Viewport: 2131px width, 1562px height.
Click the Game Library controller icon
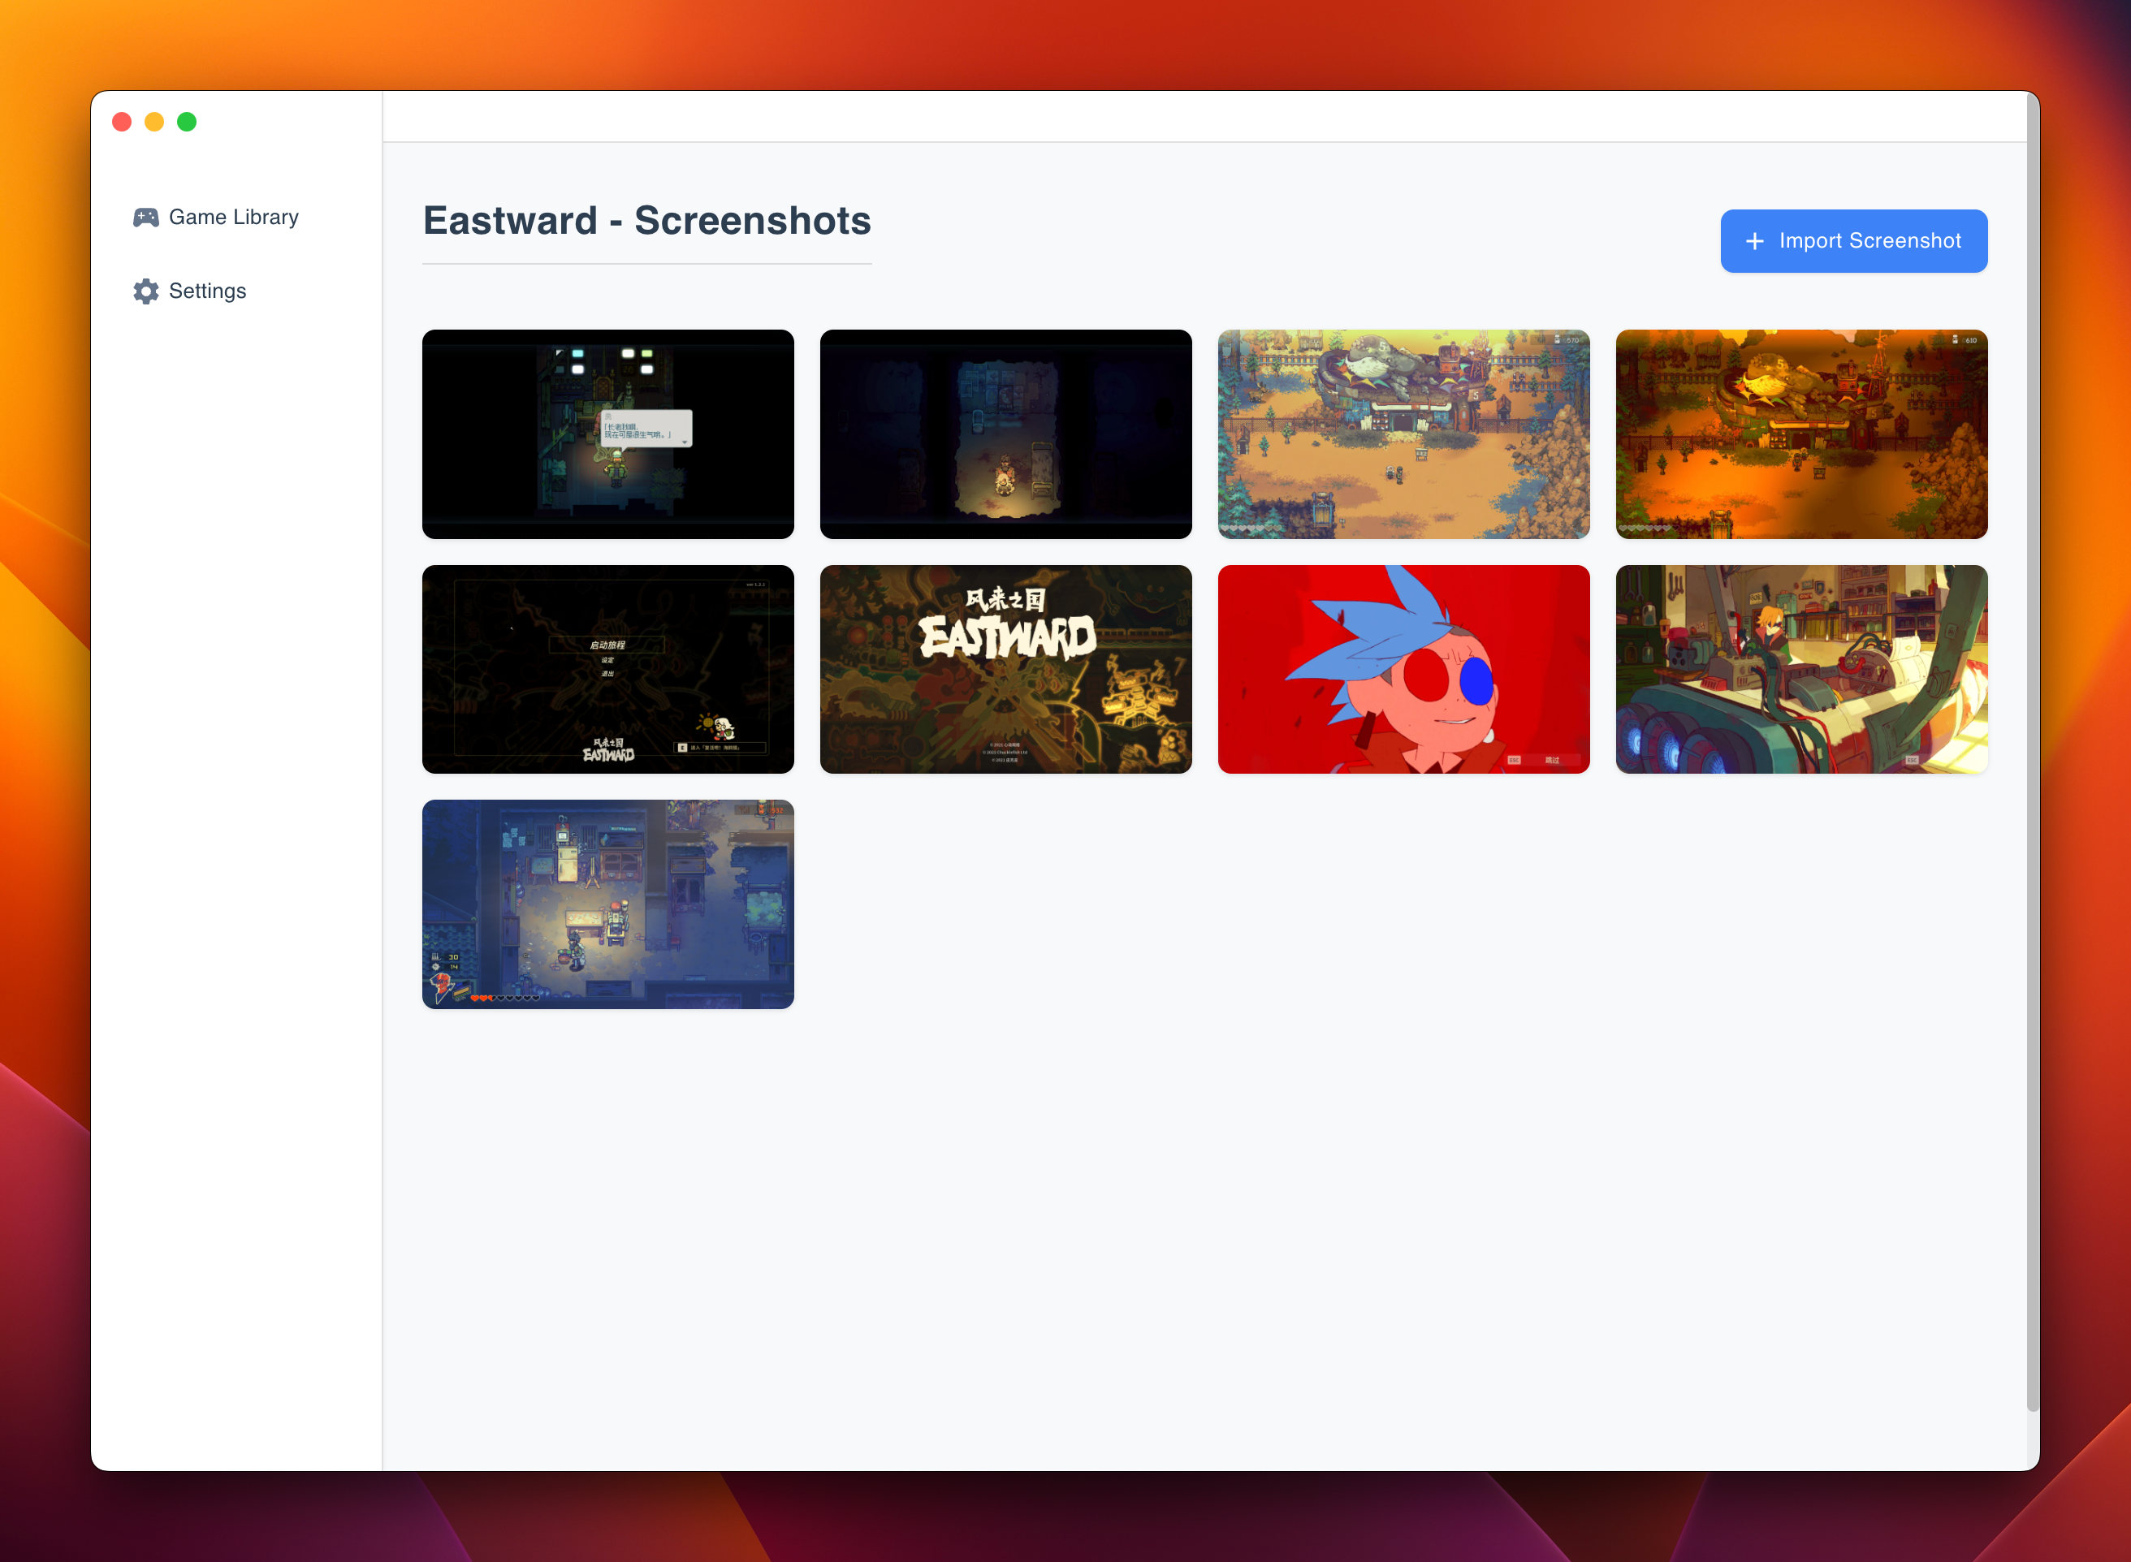coord(145,218)
